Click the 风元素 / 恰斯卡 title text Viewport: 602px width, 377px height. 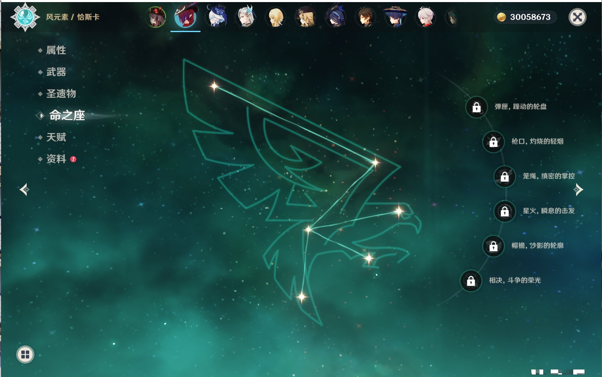[73, 17]
